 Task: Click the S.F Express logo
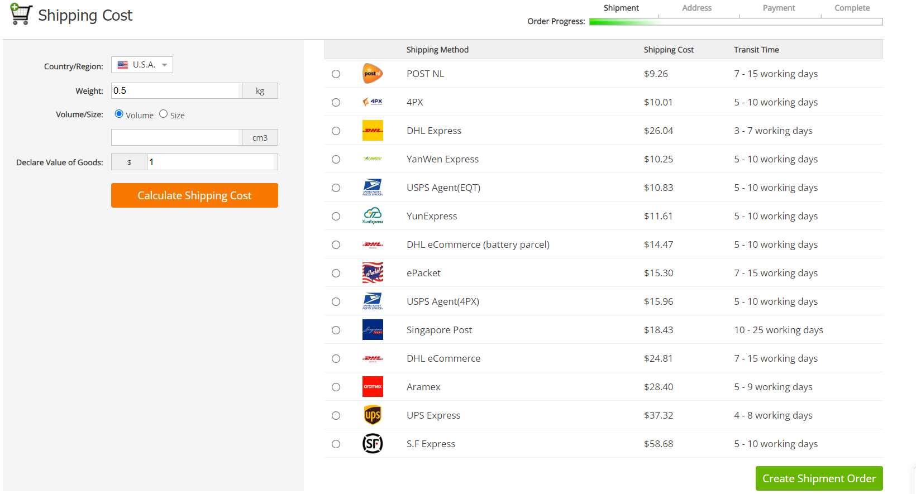(x=373, y=444)
